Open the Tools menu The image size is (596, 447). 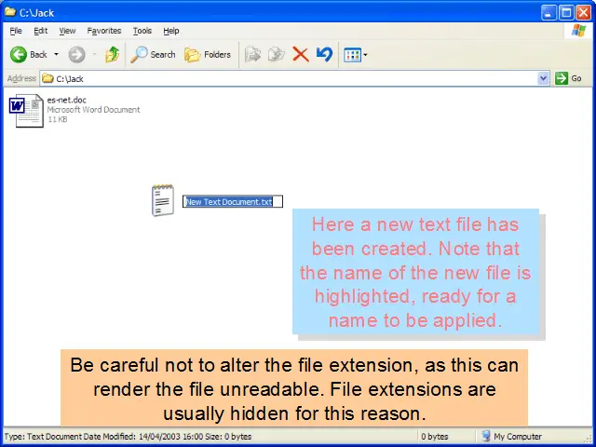click(142, 31)
